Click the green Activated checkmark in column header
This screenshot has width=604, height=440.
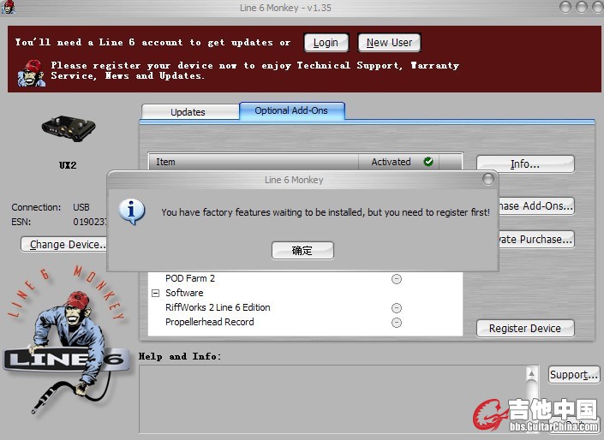pos(428,162)
